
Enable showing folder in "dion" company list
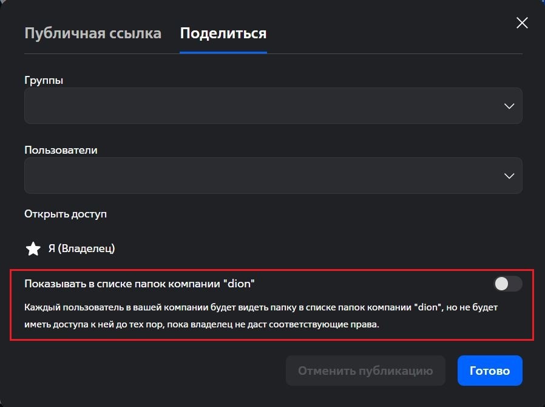[507, 284]
